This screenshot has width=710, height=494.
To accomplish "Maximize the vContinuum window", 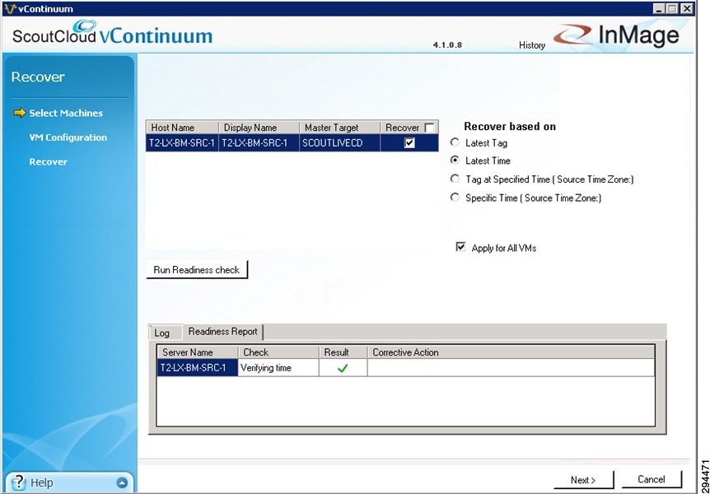I will [x=672, y=8].
